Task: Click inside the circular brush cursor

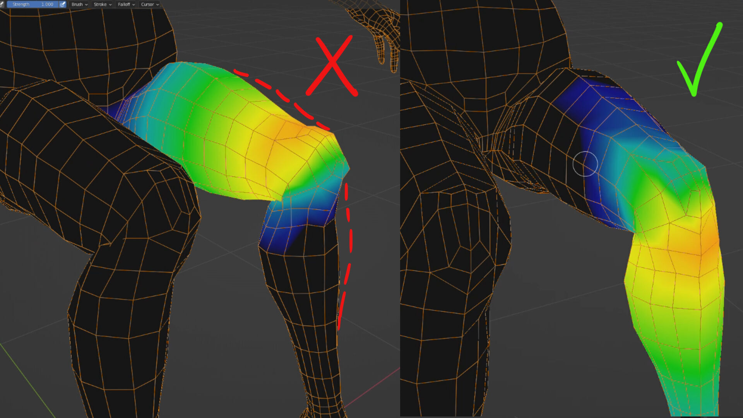Action: tap(585, 164)
